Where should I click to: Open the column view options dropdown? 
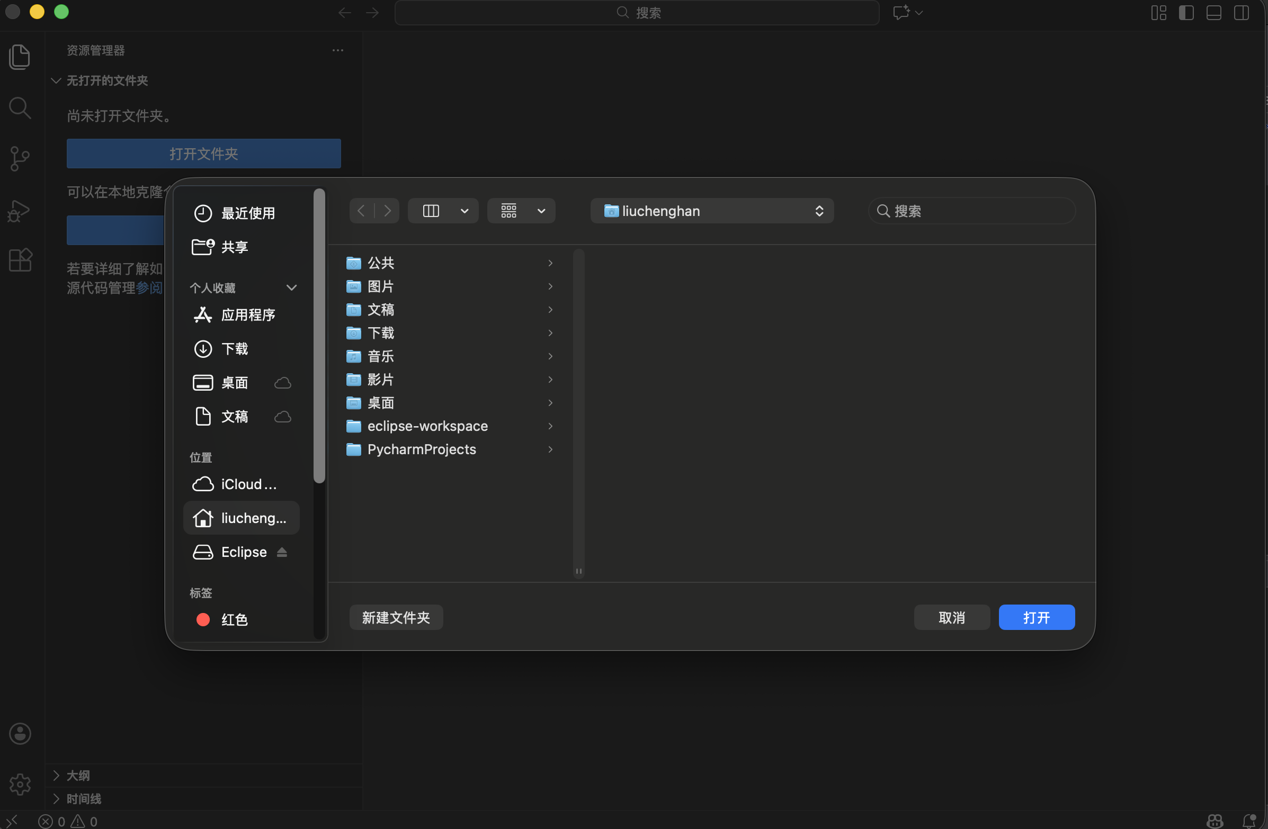464,211
